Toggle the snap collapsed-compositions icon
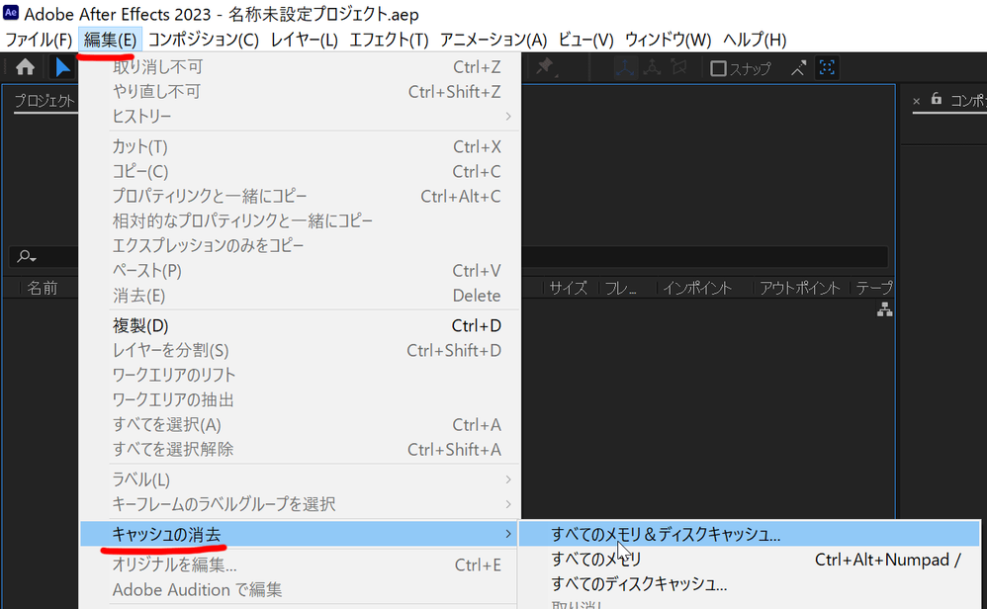Image resolution: width=987 pixels, height=609 pixels. [827, 67]
